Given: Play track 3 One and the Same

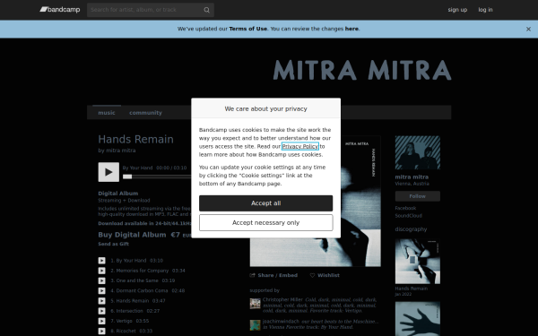Looking at the screenshot, I should coord(102,280).
